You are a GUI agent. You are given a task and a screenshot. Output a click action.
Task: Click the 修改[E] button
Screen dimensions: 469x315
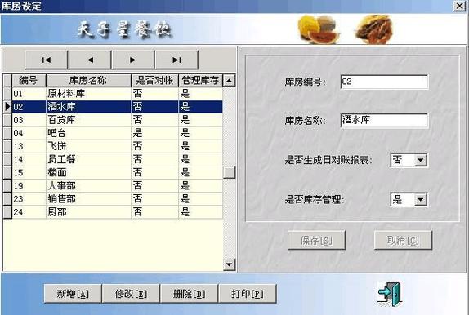(x=131, y=294)
